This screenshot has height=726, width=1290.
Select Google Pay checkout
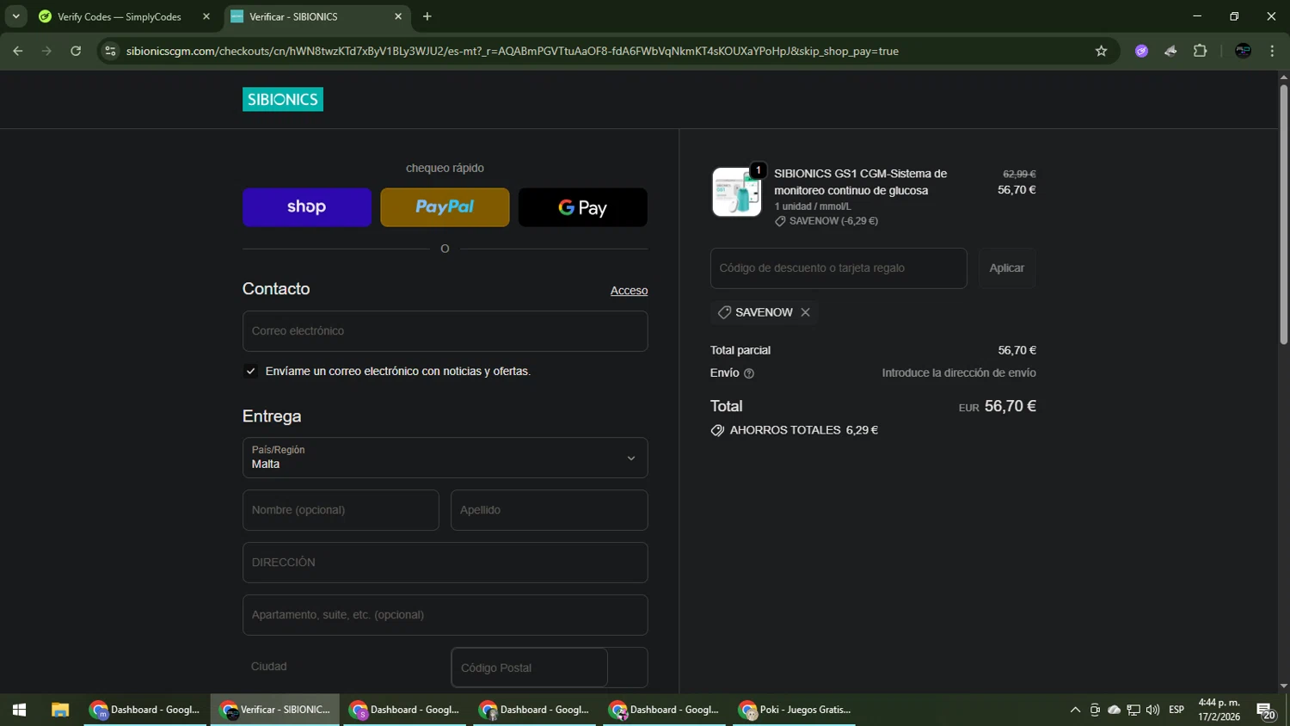pyautogui.click(x=583, y=207)
